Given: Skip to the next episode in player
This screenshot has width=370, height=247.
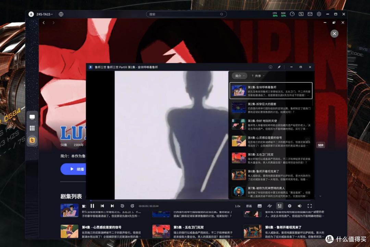Looking at the screenshot, I should (x=112, y=206).
